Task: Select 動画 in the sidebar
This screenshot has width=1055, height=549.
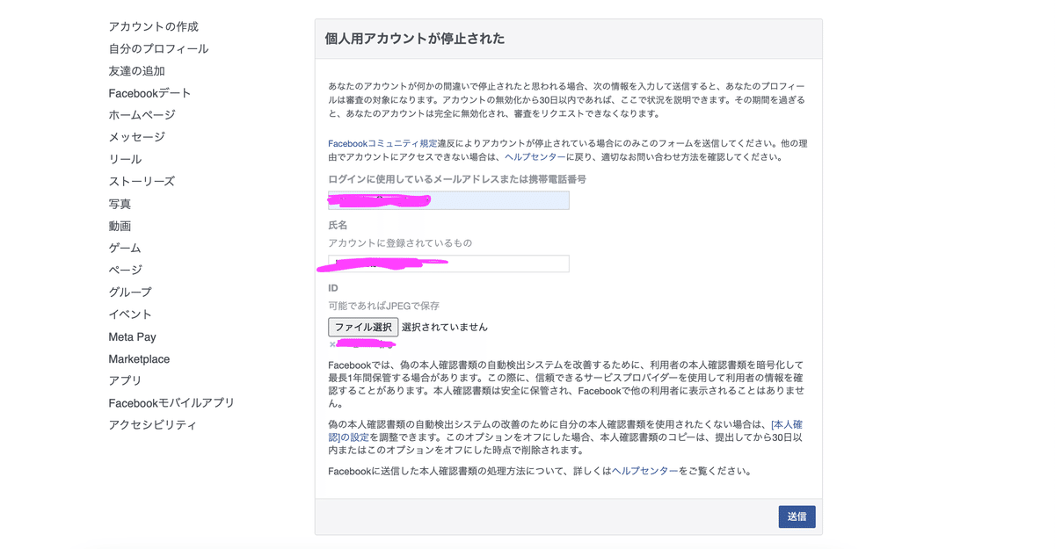Action: (x=120, y=226)
